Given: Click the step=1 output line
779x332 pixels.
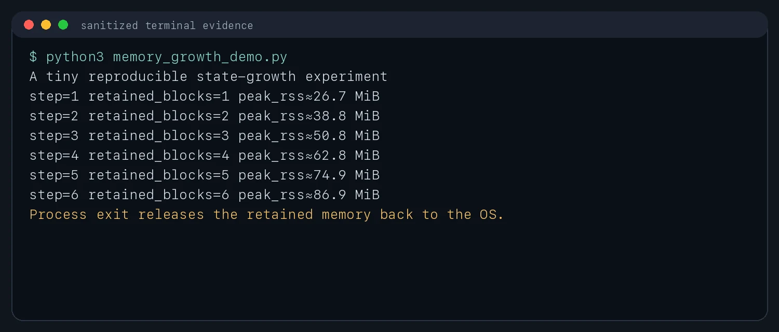Looking at the screenshot, I should tap(205, 96).
